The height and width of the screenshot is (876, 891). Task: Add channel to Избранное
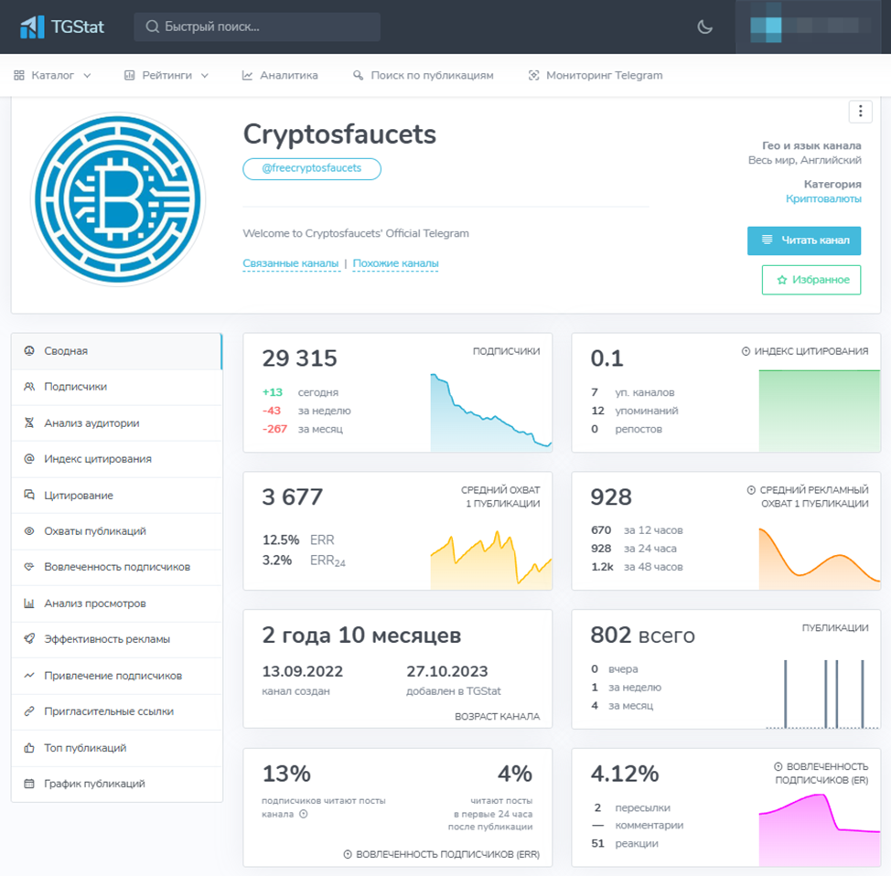pyautogui.click(x=810, y=280)
